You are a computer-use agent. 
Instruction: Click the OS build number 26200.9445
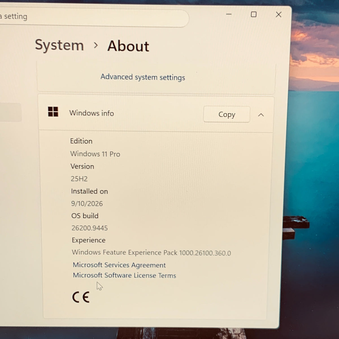[x=90, y=228]
